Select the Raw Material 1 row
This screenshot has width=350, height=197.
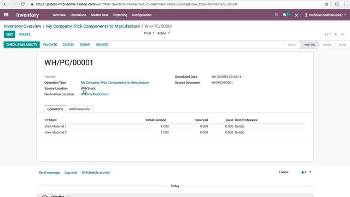(x=175, y=126)
